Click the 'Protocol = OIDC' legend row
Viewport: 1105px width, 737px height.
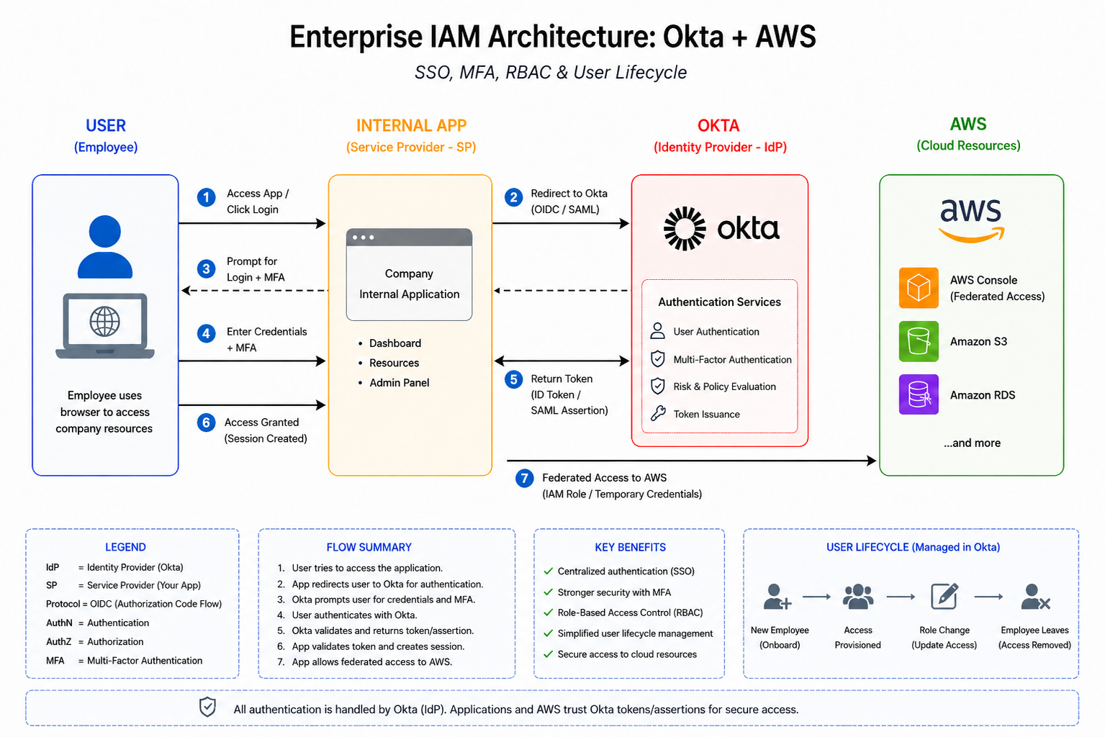point(134,604)
